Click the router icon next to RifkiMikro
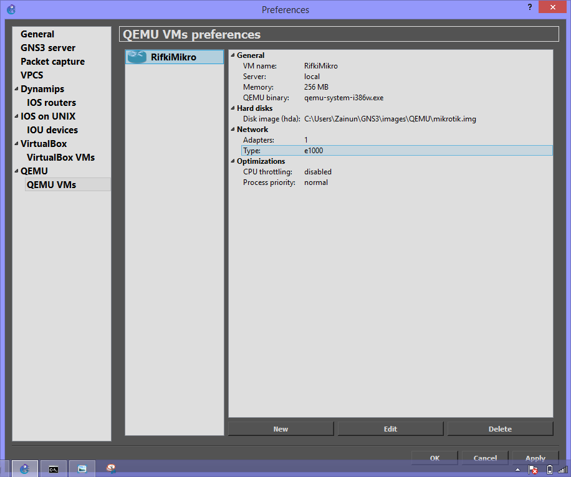 point(137,57)
